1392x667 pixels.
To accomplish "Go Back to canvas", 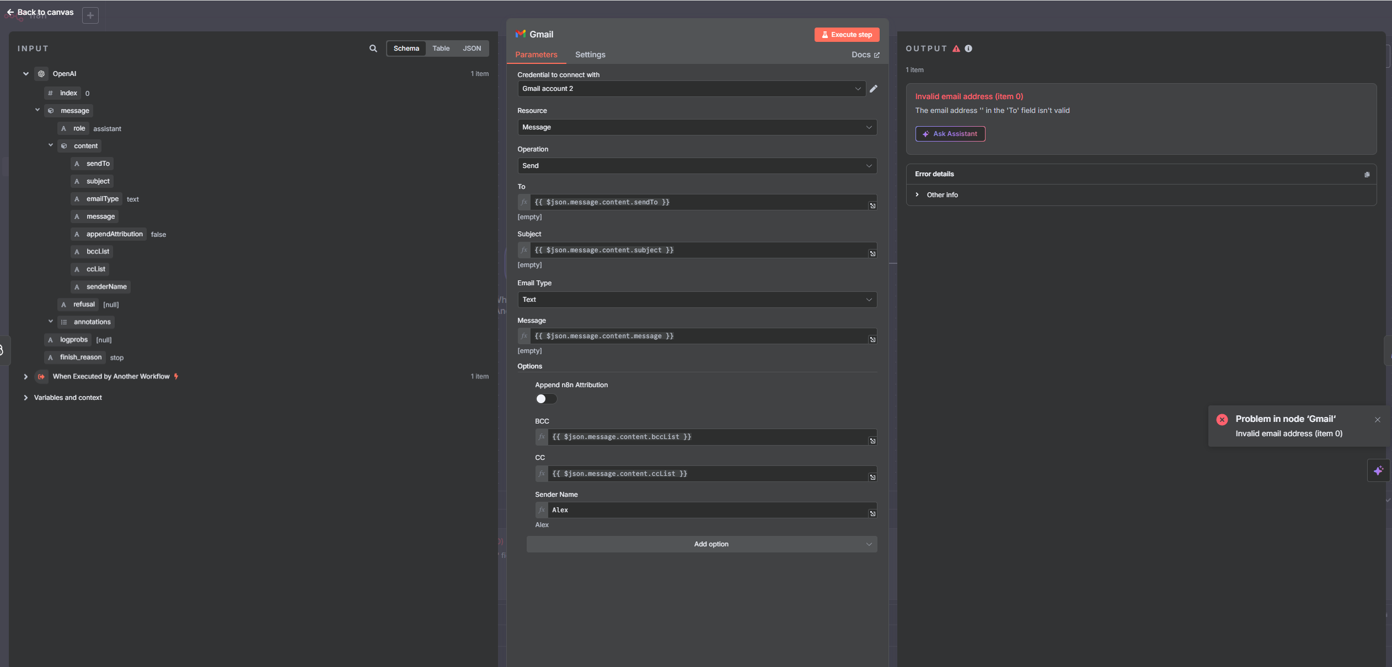I will [x=40, y=12].
